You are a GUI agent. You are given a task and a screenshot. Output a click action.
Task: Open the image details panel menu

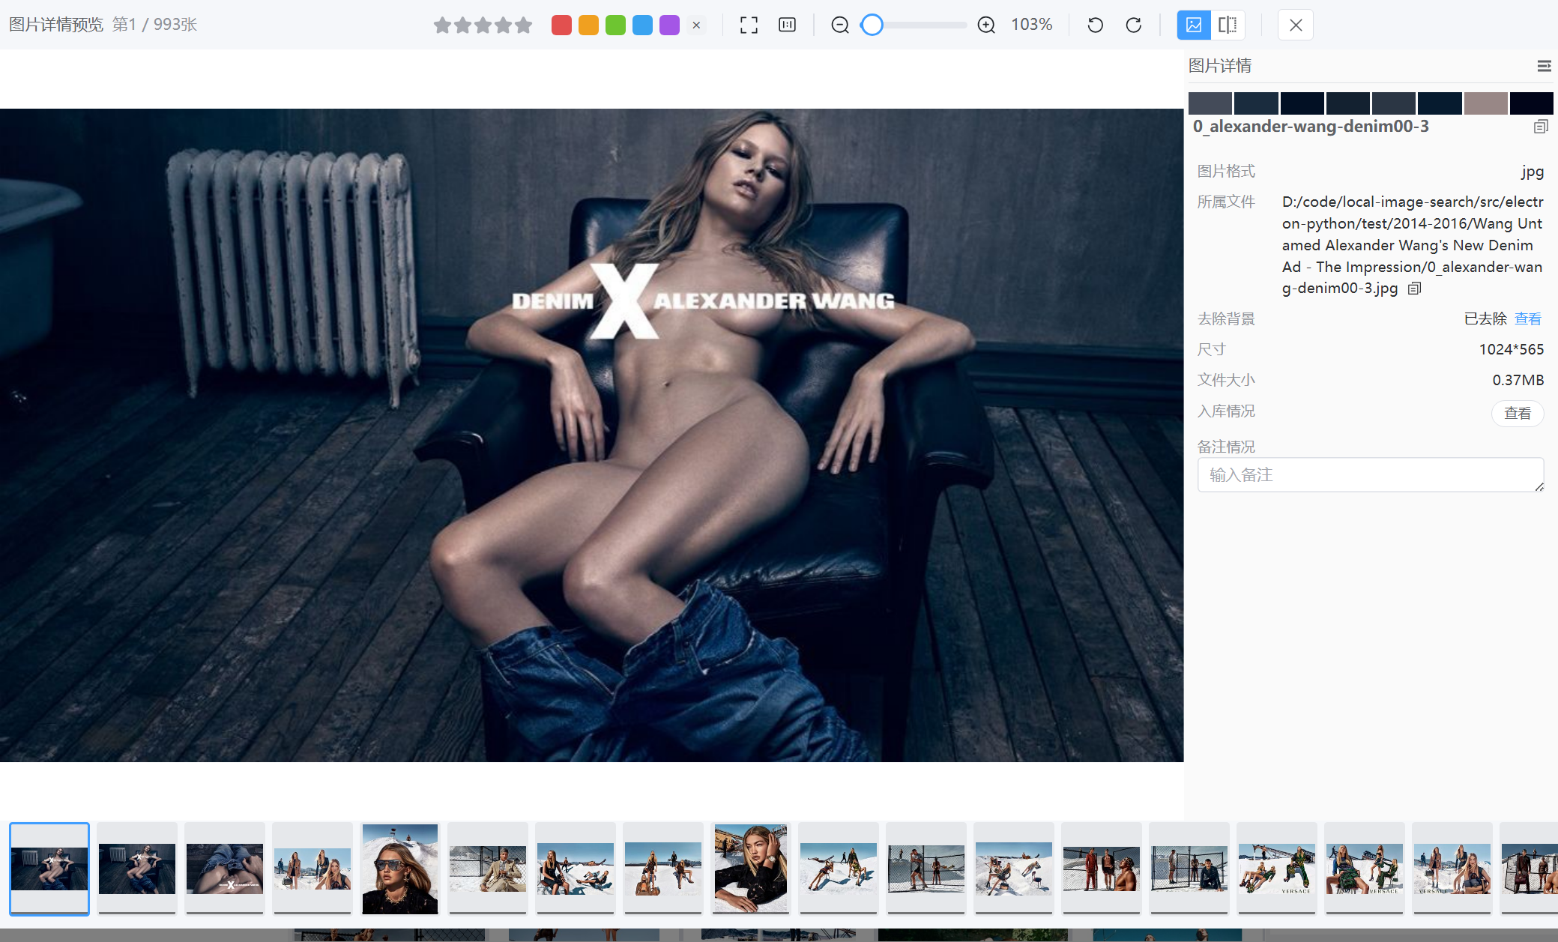pos(1544,66)
